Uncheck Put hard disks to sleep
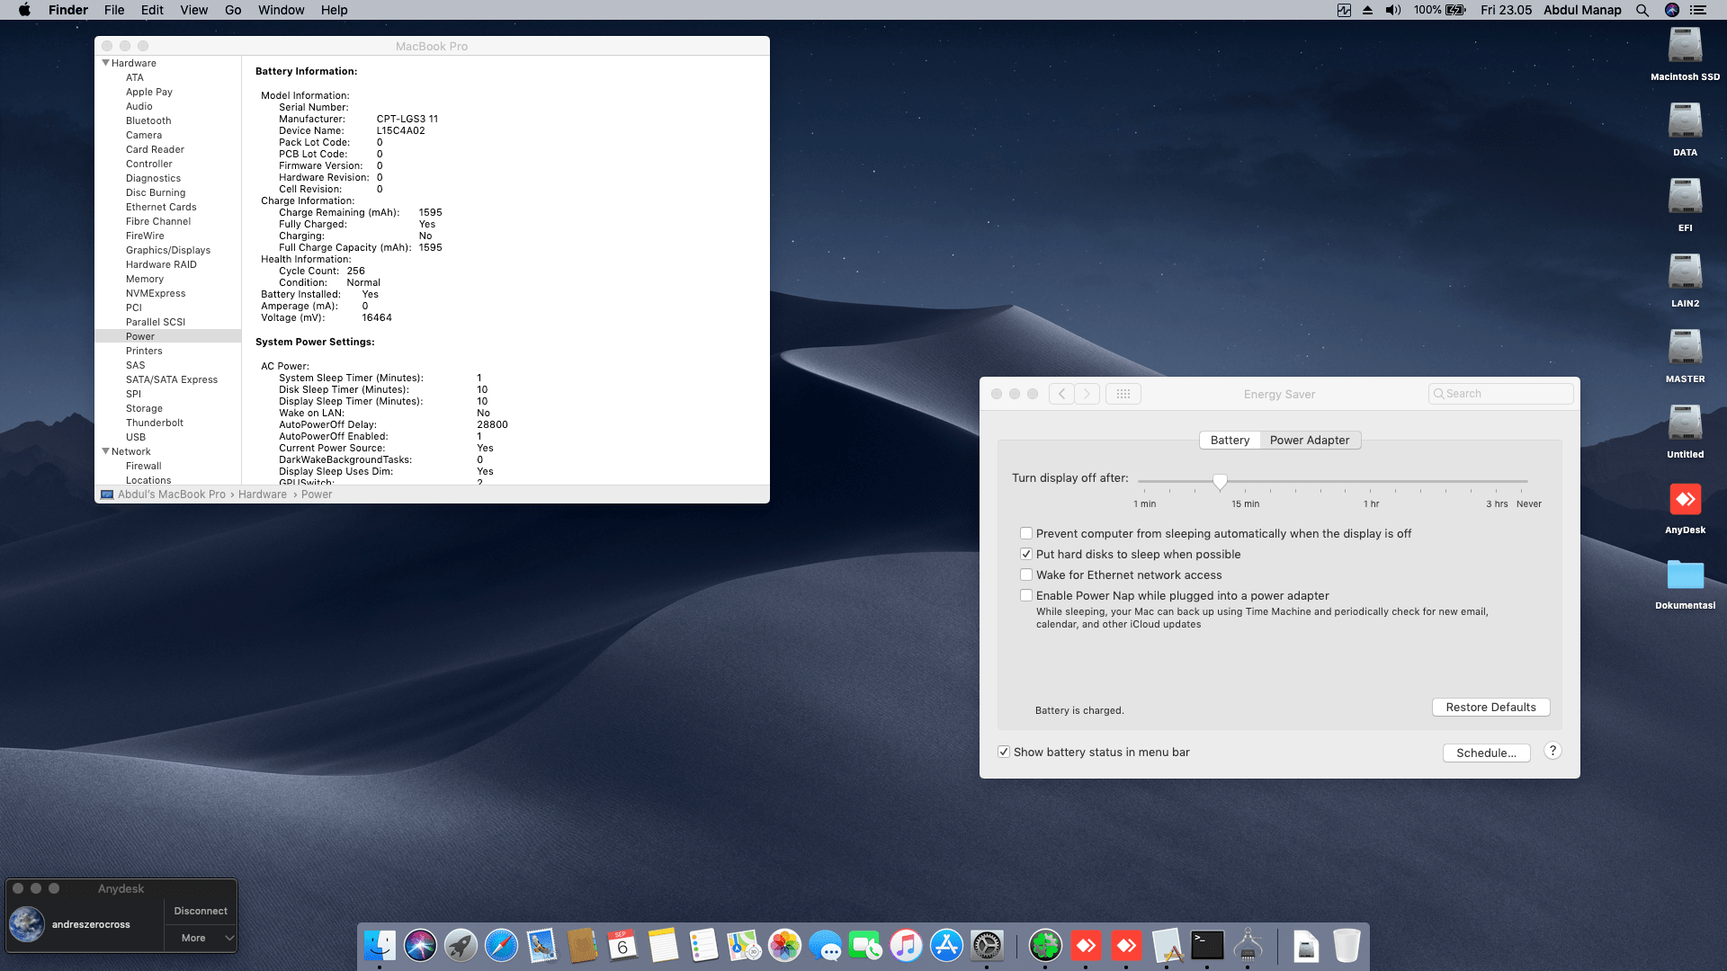 1026,554
